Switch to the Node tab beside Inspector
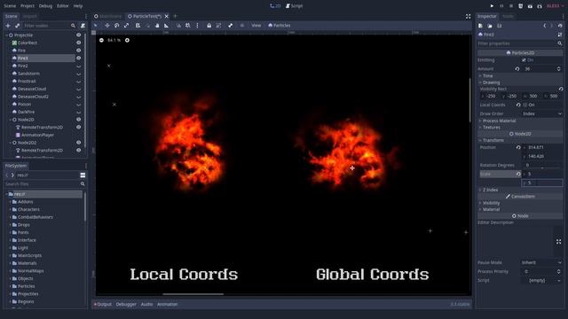This screenshot has height=319, width=568. [508, 16]
